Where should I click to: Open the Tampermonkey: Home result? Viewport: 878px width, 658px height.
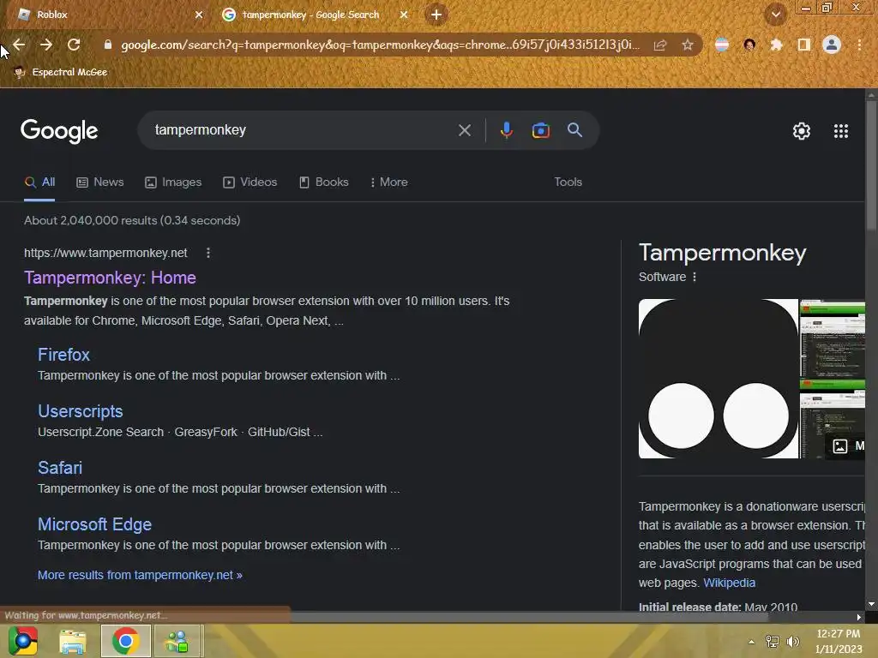[110, 278]
